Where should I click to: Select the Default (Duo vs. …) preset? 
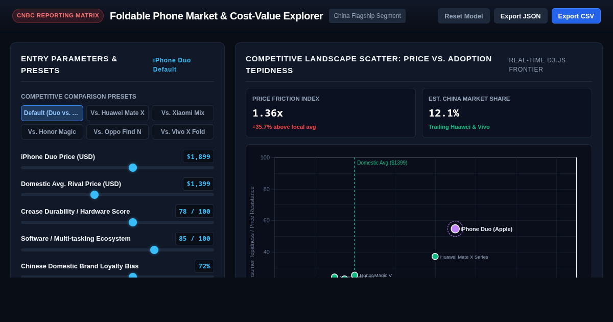click(x=52, y=113)
